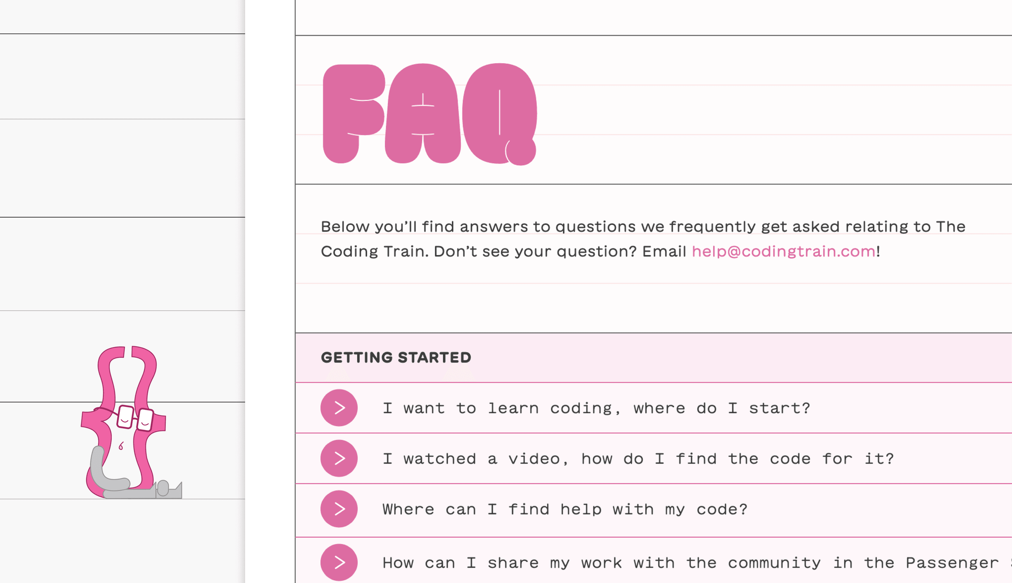Viewport: 1012px width, 583px height.
Task: Click the GETTING STARTED section header
Action: [x=396, y=357]
